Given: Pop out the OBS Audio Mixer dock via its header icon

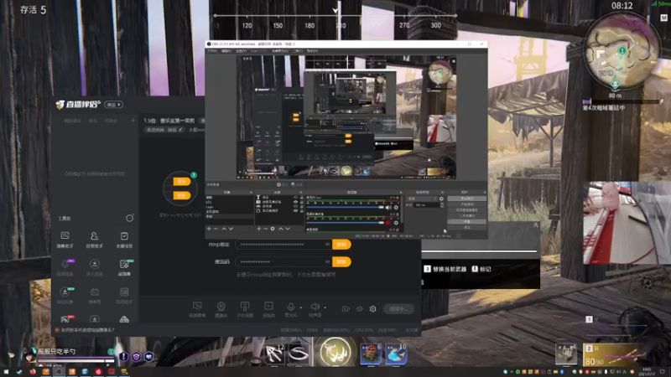Looking at the screenshot, I should [401, 193].
